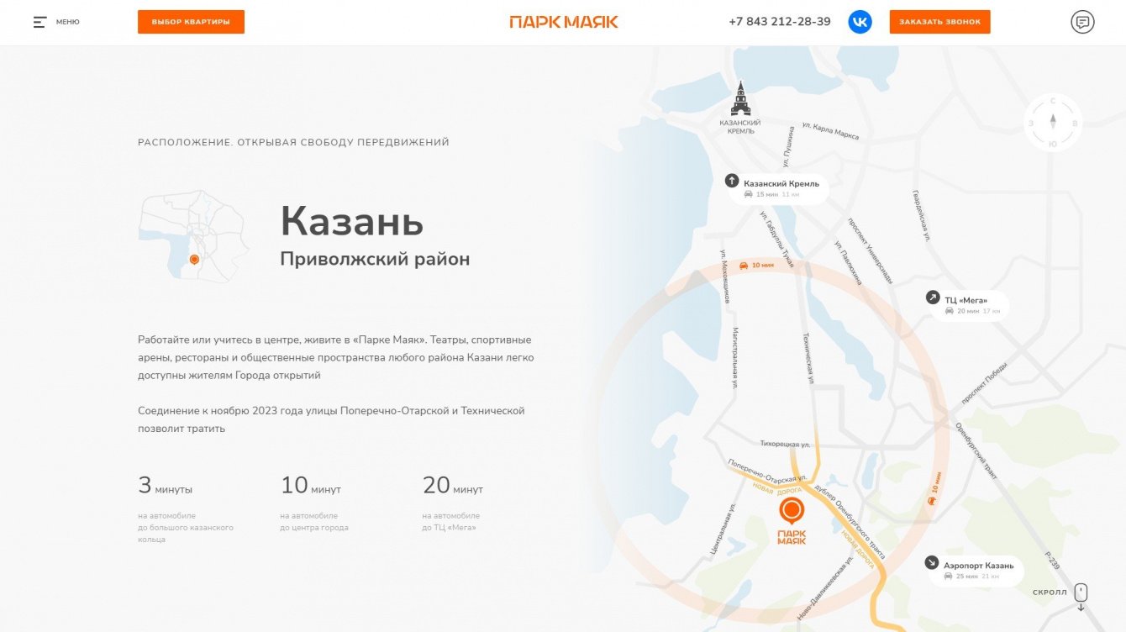Click the Выбор квартиры button
The width and height of the screenshot is (1126, 632).
191,22
